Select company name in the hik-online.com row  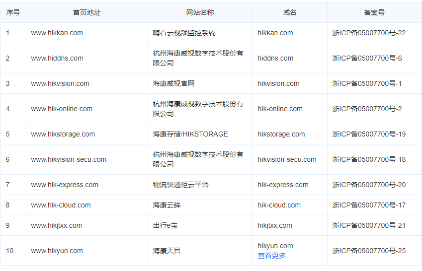click(198, 109)
